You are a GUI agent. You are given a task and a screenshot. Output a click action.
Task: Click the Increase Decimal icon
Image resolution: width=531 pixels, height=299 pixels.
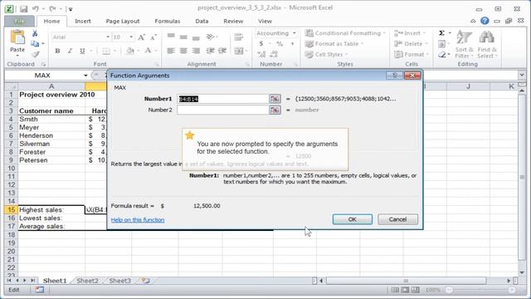[x=261, y=54]
